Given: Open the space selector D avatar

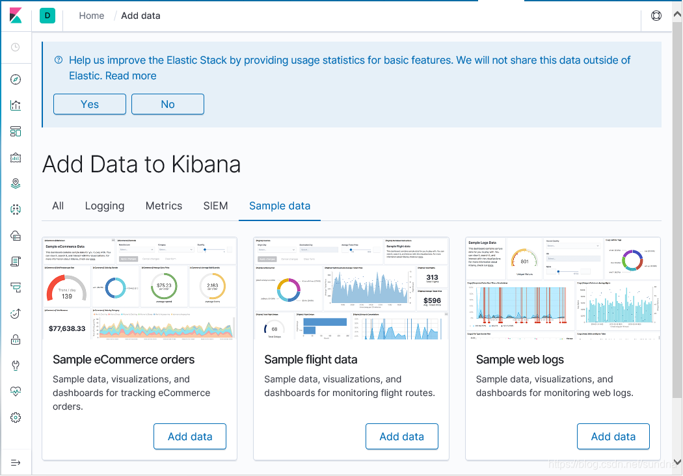Looking at the screenshot, I should (47, 16).
